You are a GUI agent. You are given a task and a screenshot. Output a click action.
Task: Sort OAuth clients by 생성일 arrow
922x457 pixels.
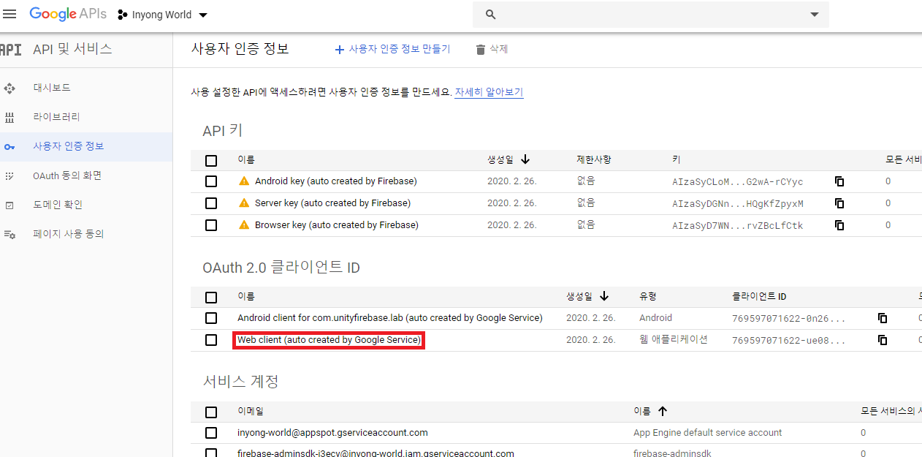(x=604, y=296)
